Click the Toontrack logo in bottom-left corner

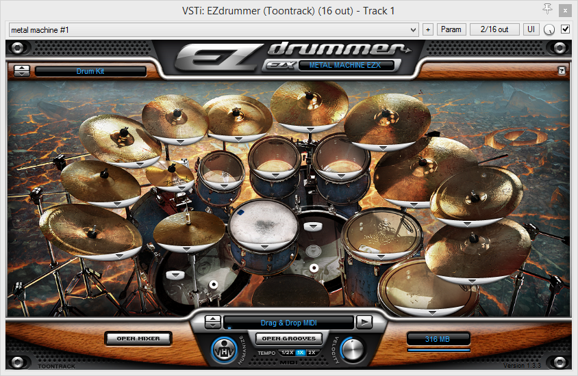[x=56, y=366]
